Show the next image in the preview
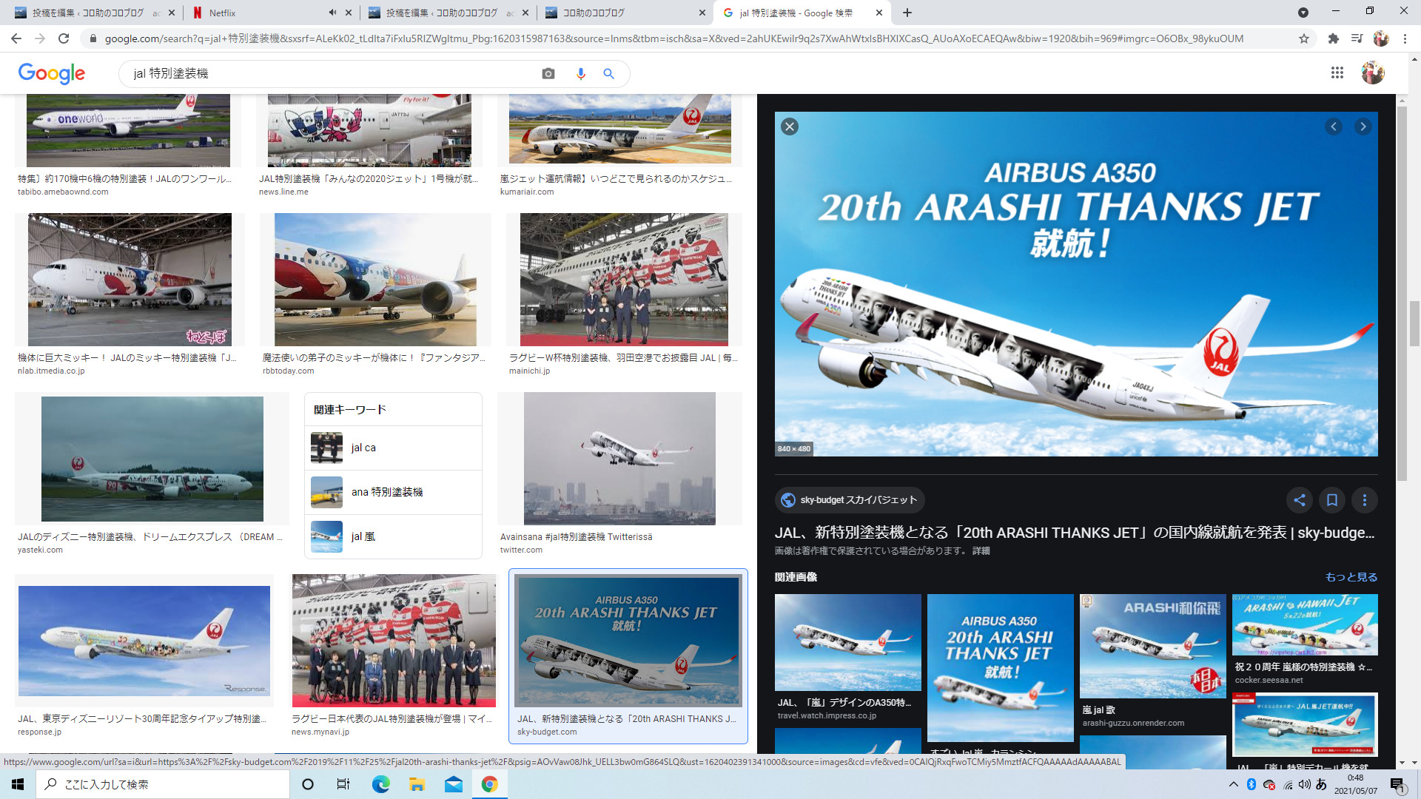Image resolution: width=1421 pixels, height=799 pixels. coord(1363,127)
